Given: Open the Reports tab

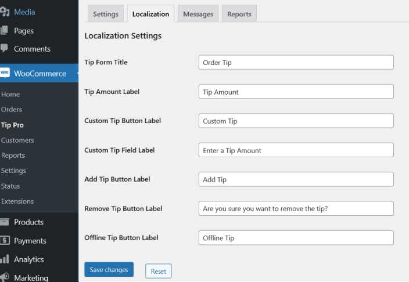Looking at the screenshot, I should coord(239,14).
